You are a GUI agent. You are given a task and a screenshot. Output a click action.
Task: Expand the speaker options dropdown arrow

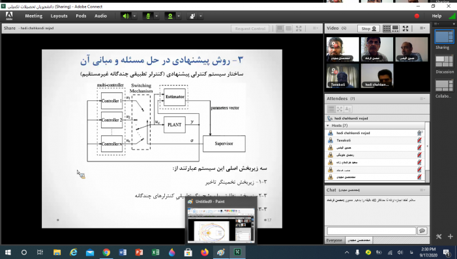coord(134,16)
